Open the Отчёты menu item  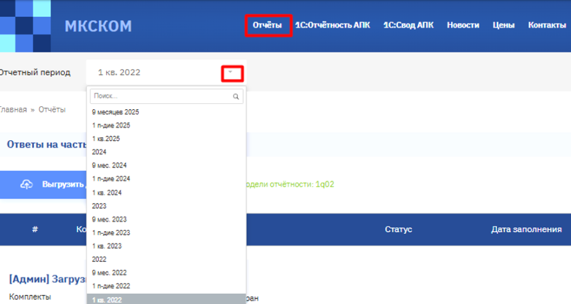pos(267,25)
